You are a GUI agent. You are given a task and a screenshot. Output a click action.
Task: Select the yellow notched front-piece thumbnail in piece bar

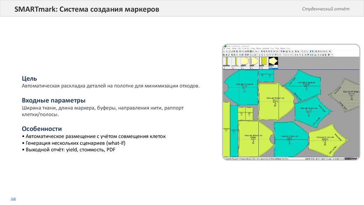click(245, 61)
